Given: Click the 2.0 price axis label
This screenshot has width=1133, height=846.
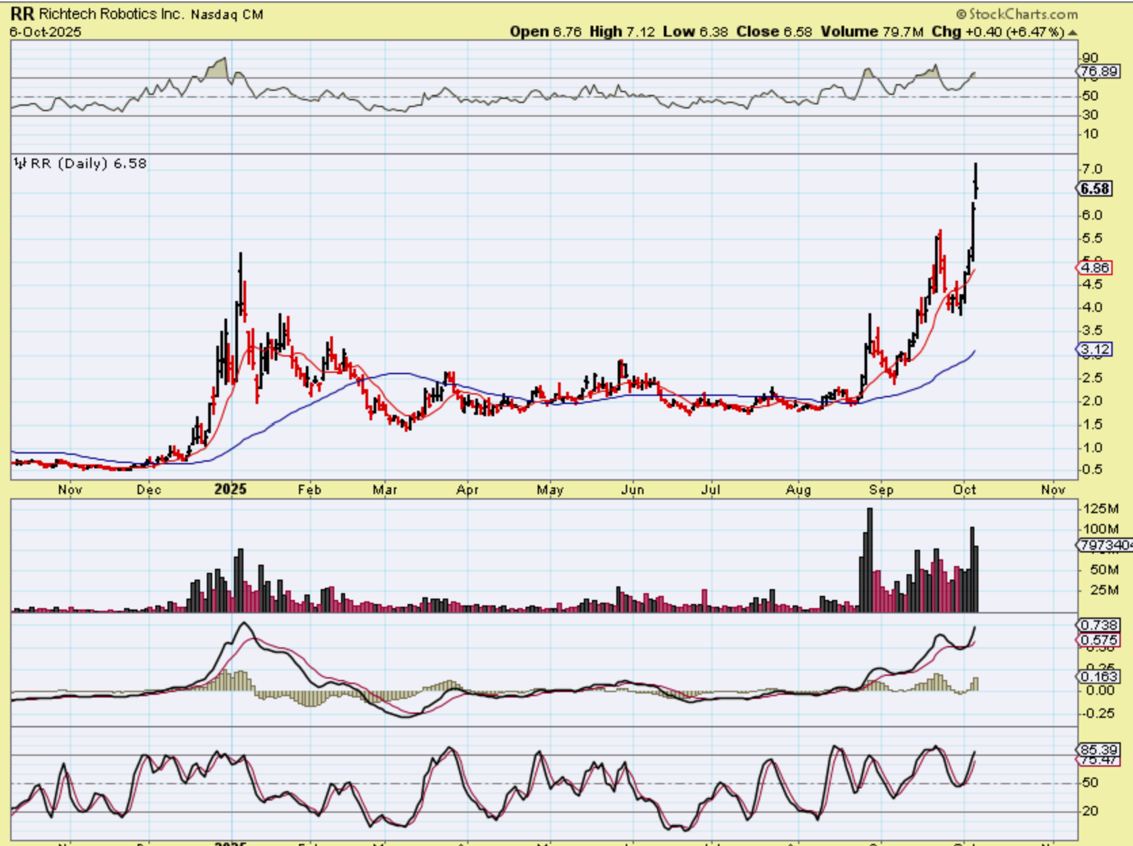Looking at the screenshot, I should click(1092, 401).
